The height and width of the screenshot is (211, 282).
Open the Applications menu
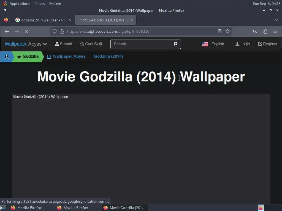20,4
